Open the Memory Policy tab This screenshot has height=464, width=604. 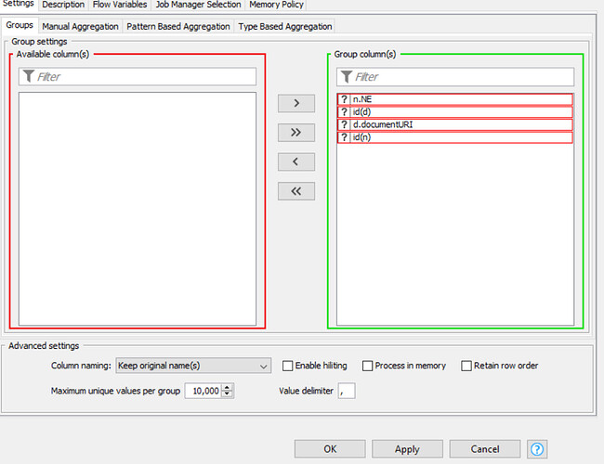click(x=276, y=5)
